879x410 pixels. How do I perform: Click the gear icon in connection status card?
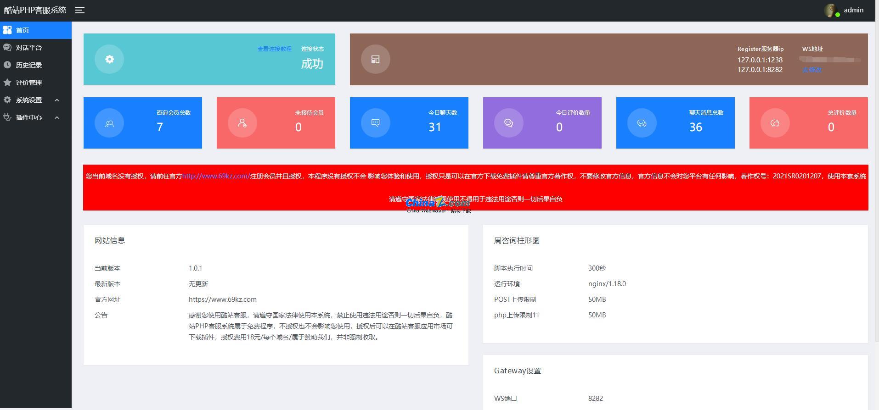(109, 59)
